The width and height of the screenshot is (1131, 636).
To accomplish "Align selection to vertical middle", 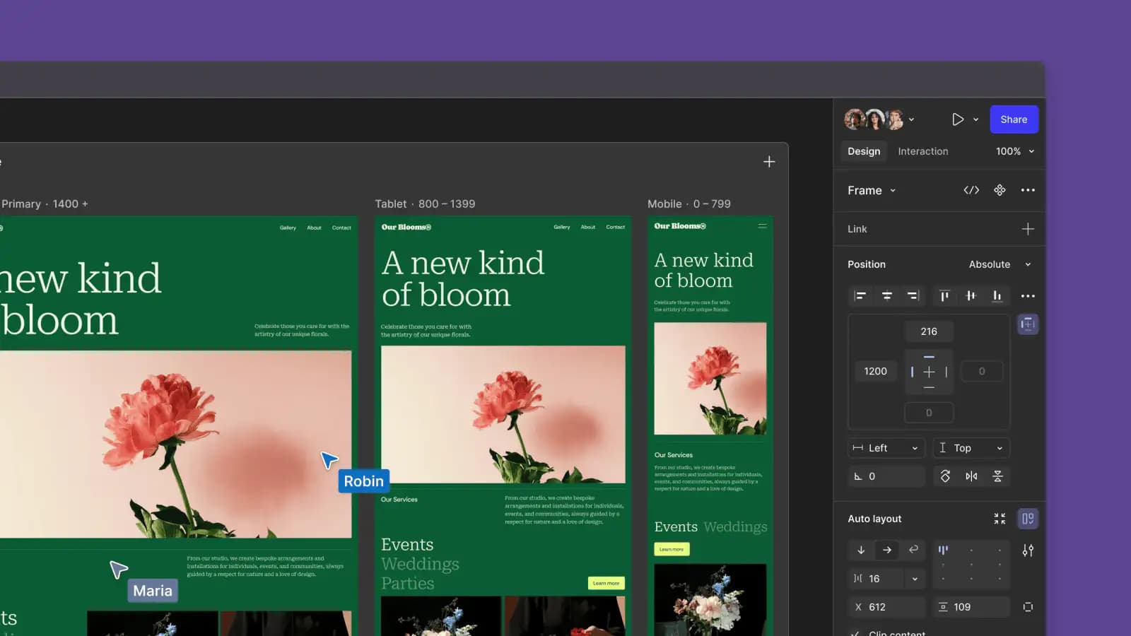I will tap(971, 296).
